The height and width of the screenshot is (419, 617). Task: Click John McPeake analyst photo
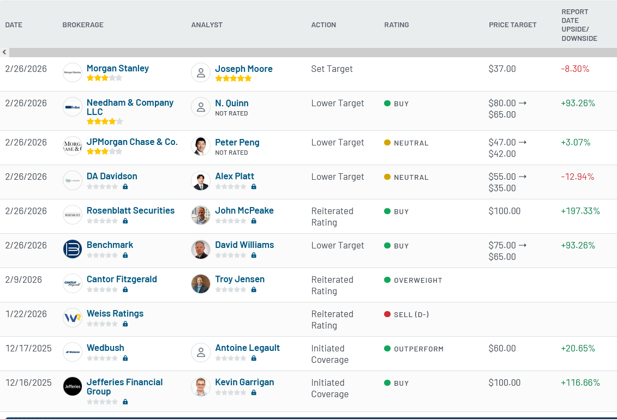pyautogui.click(x=201, y=215)
